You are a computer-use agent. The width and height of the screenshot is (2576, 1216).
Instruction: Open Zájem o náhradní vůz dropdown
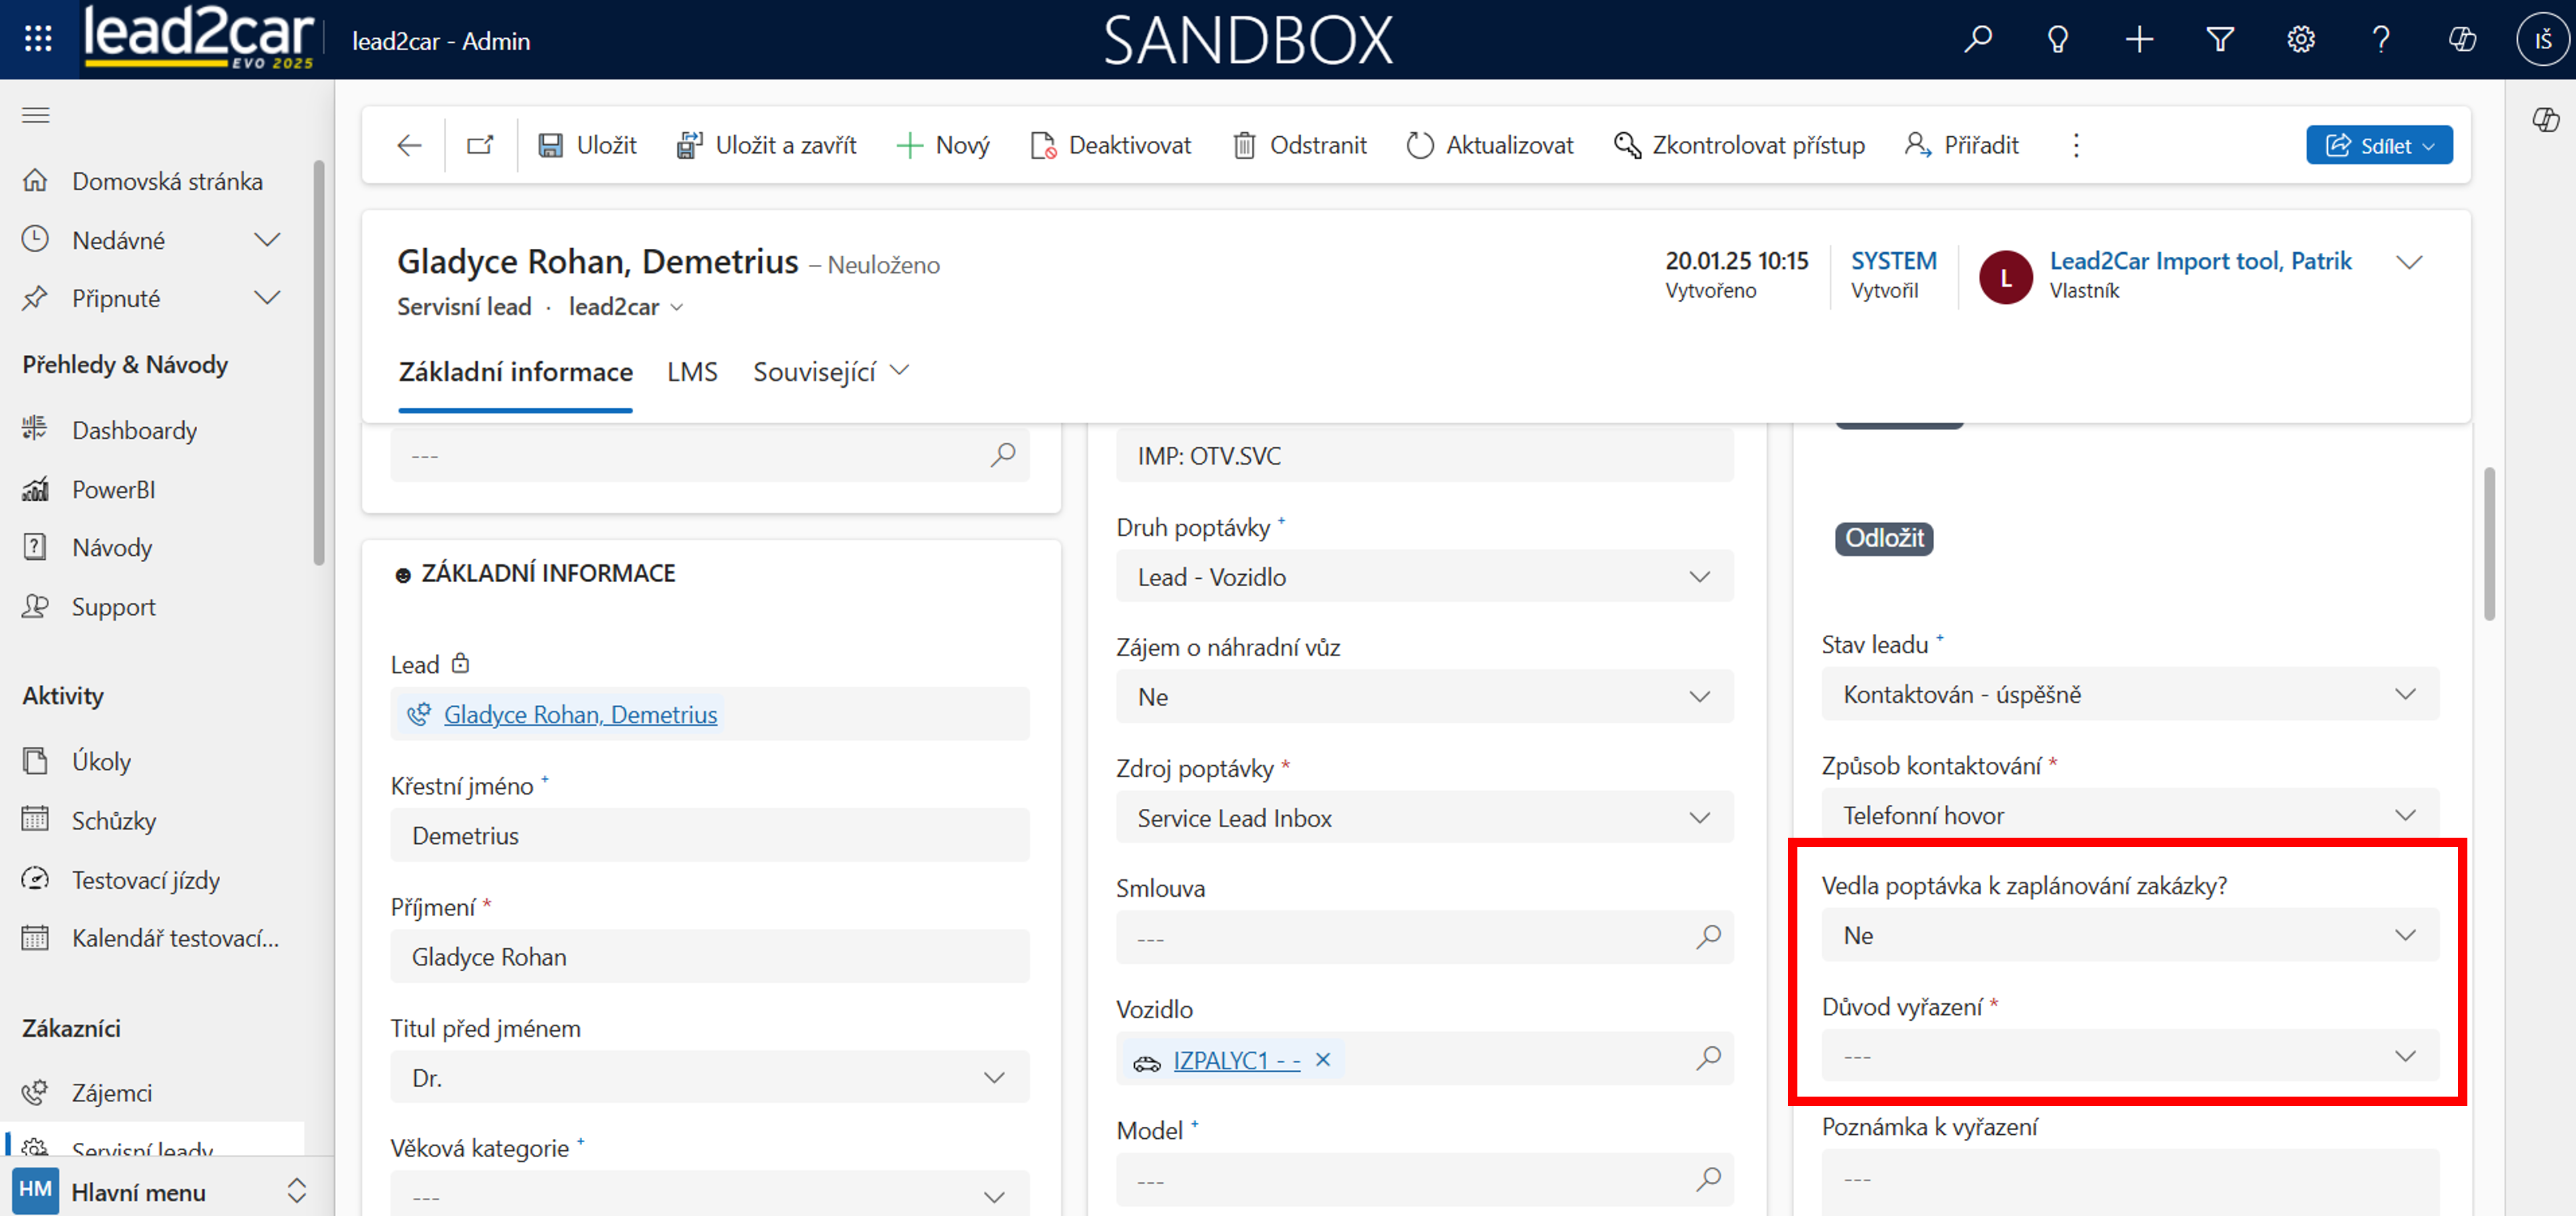tap(1423, 697)
